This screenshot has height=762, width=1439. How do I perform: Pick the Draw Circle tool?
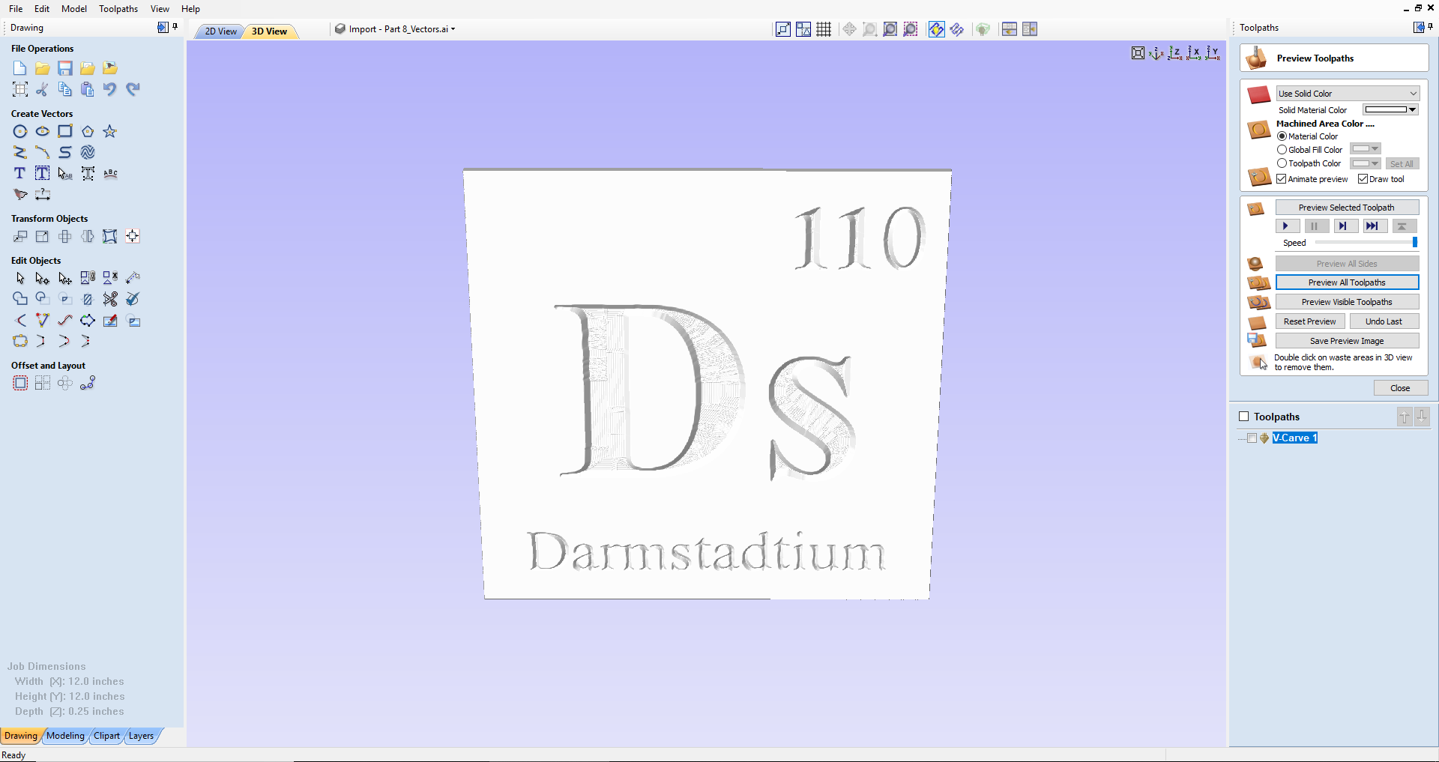[20, 131]
